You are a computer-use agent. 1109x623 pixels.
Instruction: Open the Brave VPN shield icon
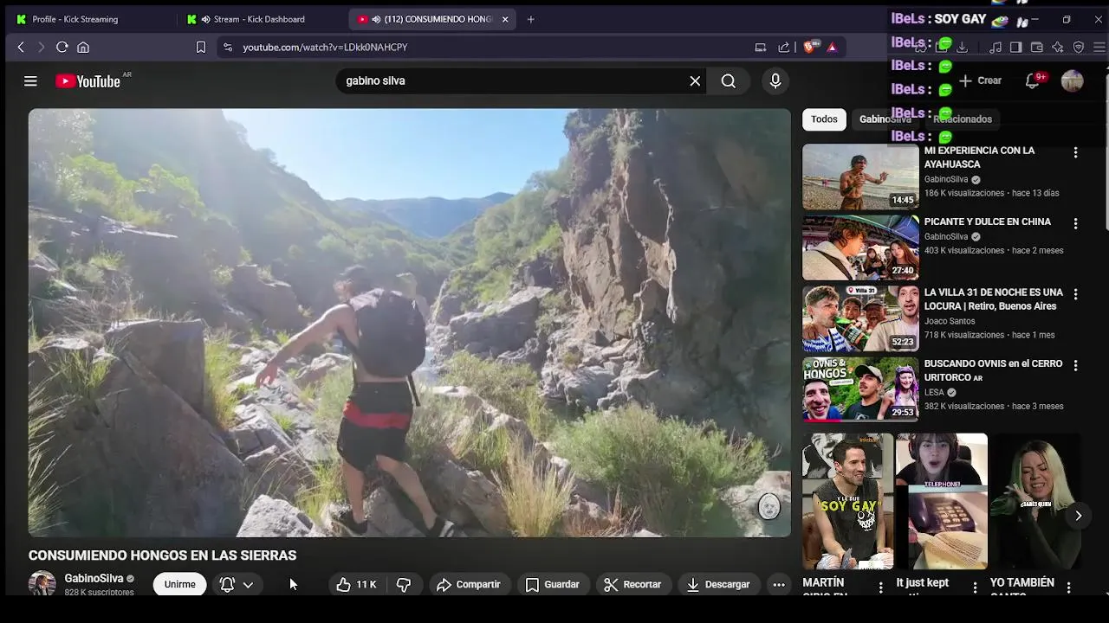[1079, 47]
